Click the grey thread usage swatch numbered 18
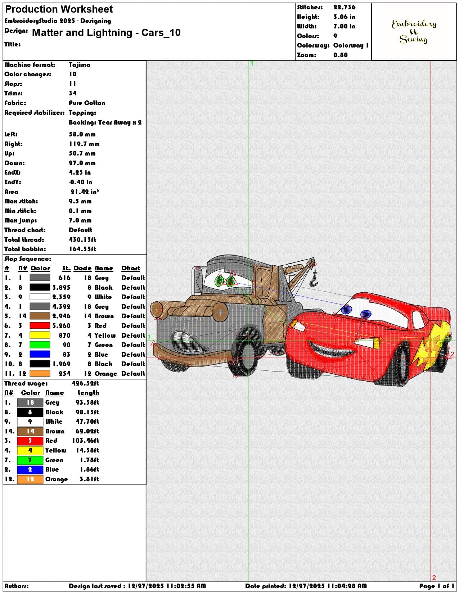The height and width of the screenshot is (594, 459). pyautogui.click(x=30, y=402)
